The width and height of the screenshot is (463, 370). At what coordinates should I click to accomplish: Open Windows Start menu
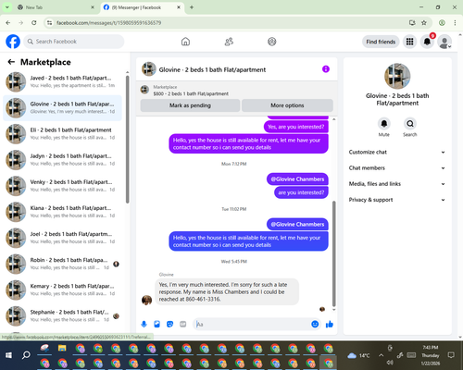tap(8, 355)
